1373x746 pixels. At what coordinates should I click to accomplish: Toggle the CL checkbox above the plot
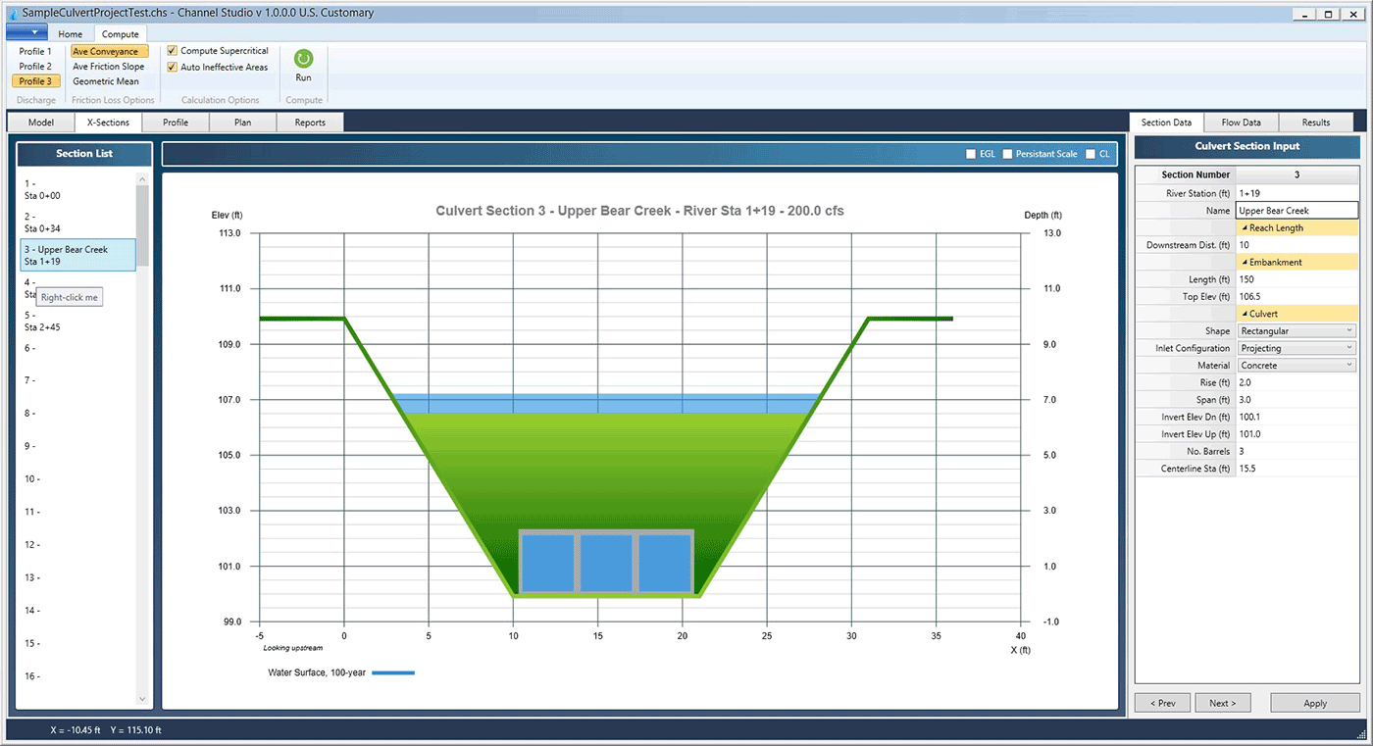[1092, 153]
